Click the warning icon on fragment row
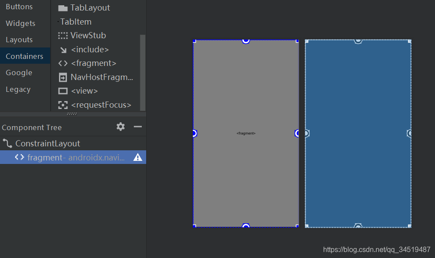The height and width of the screenshot is (258, 435). click(x=138, y=157)
